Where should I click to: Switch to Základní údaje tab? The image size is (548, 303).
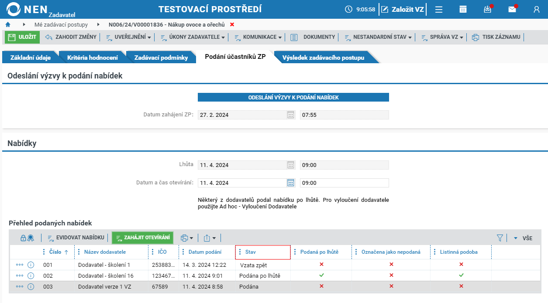(x=31, y=58)
